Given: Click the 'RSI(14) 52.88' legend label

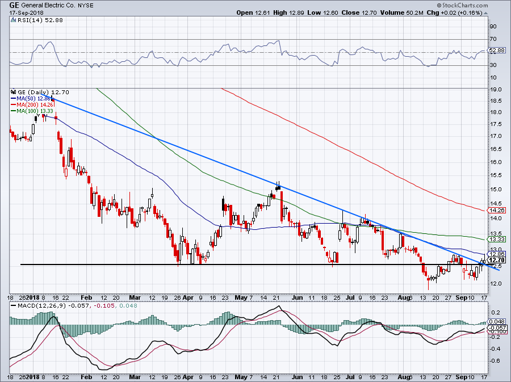Looking at the screenshot, I should pos(40,20).
